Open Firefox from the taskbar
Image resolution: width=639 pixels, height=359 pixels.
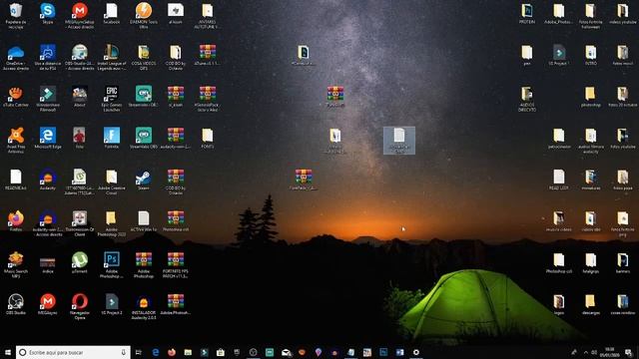172,352
